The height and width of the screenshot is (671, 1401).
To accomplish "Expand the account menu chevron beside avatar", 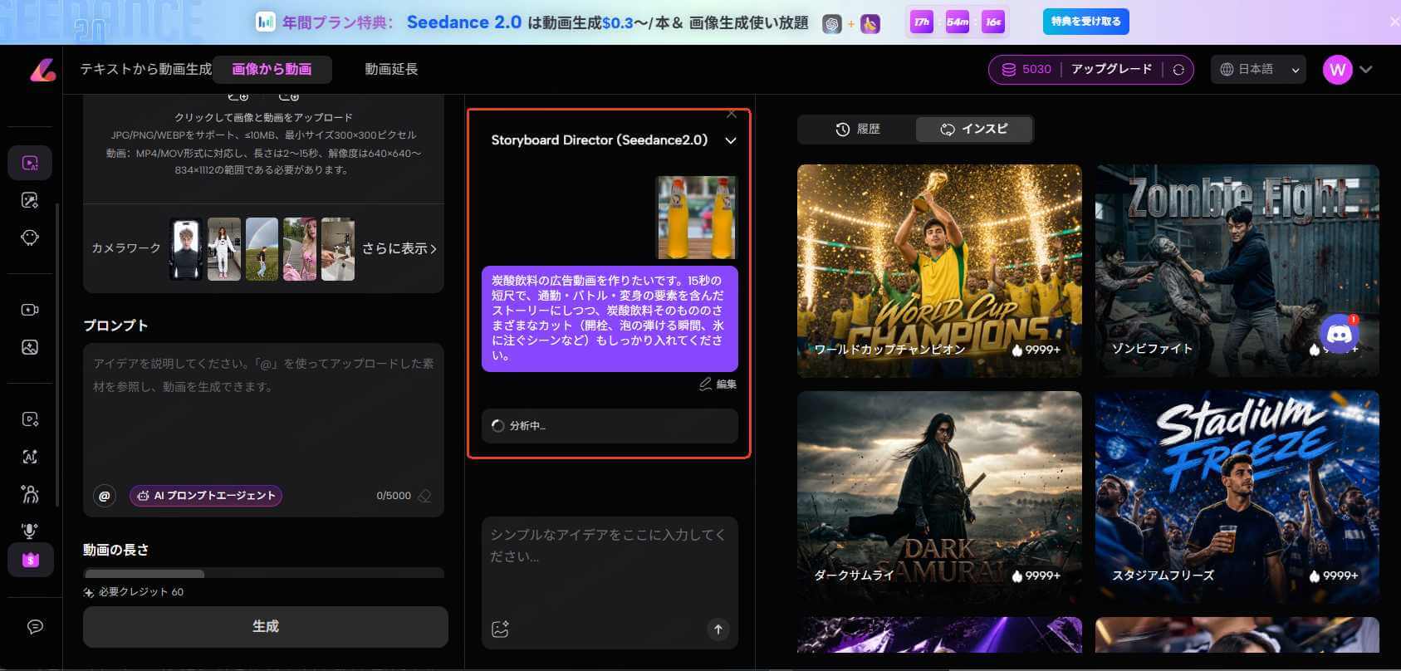I will click(x=1366, y=70).
